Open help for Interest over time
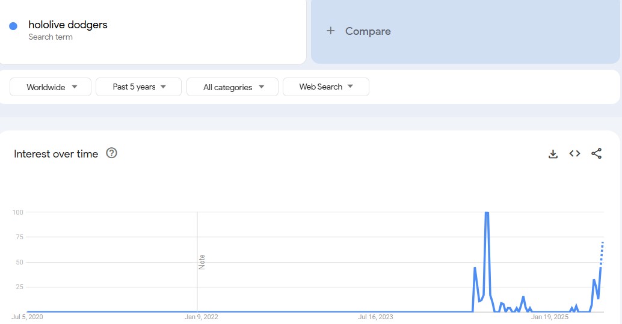The image size is (622, 324). tap(111, 153)
